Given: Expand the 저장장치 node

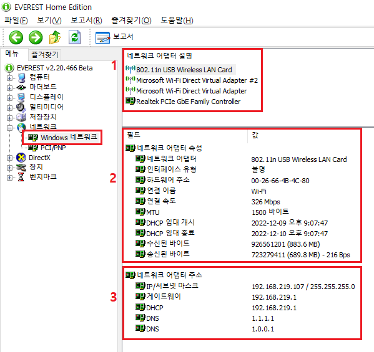Looking at the screenshot, I should [x=9, y=118].
